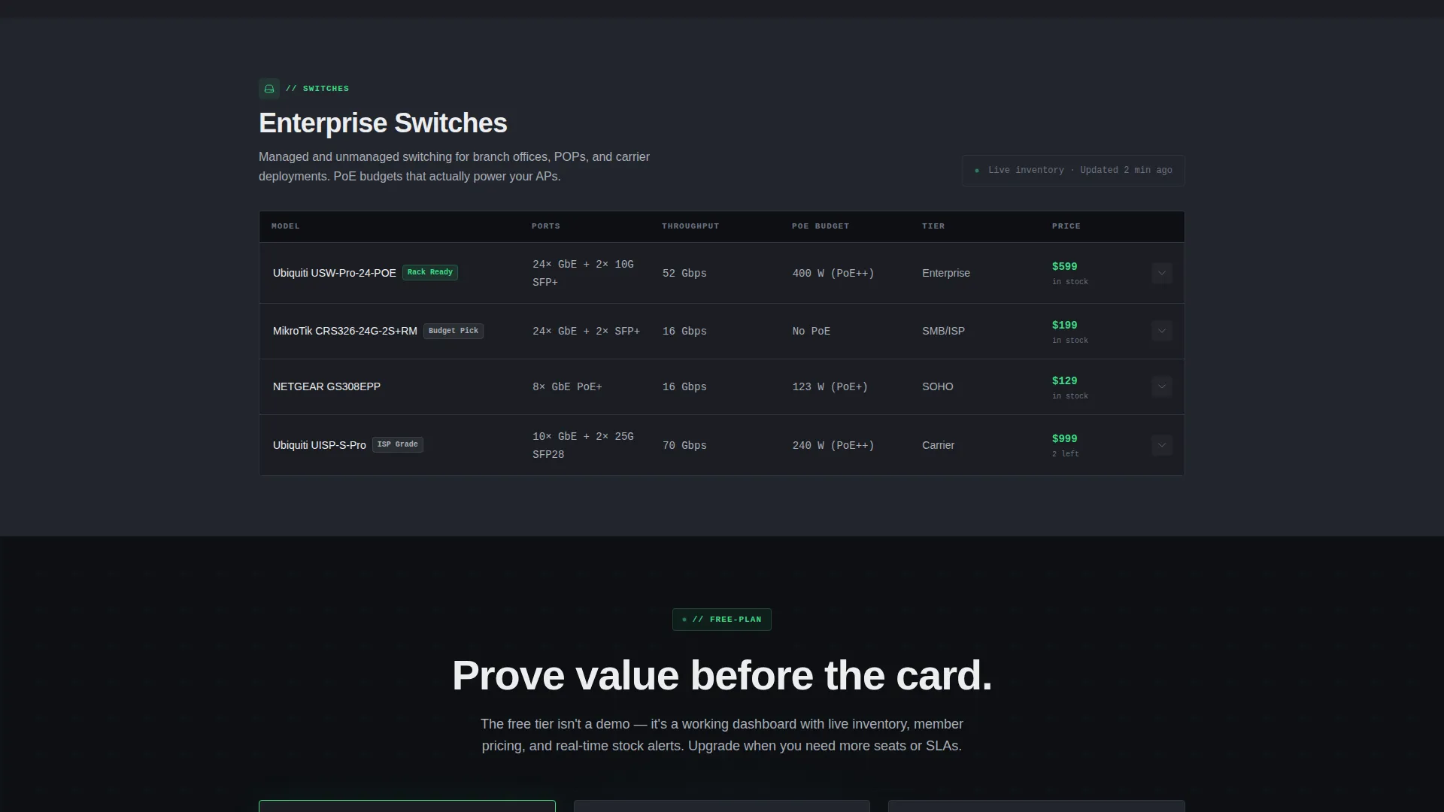Click the Budget Pick badge
1444x812 pixels.
coord(454,331)
